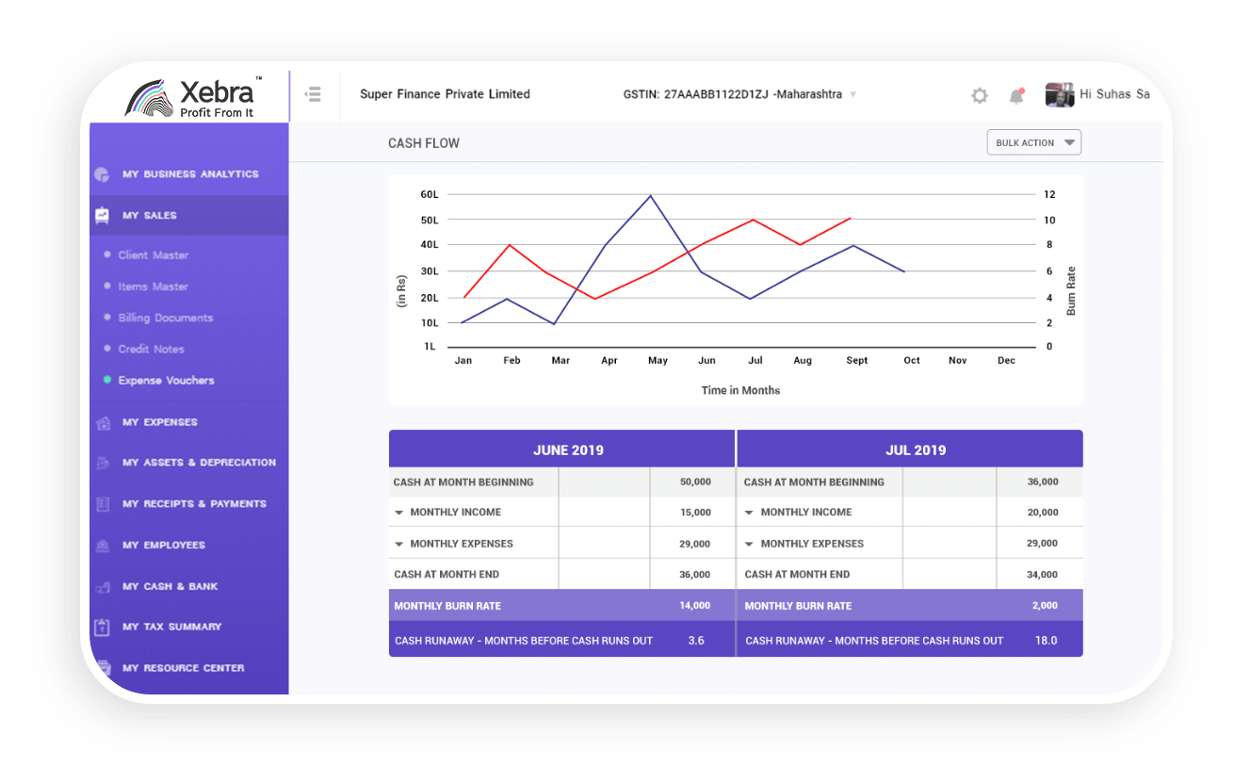Click the My Business Analytics pie icon
Screen dimensions: 1234x784
click(102, 174)
